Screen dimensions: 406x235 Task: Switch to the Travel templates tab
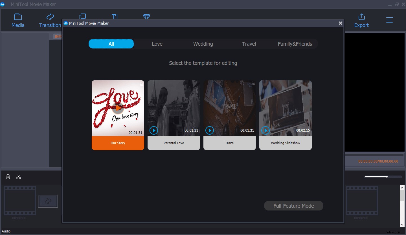click(x=249, y=44)
